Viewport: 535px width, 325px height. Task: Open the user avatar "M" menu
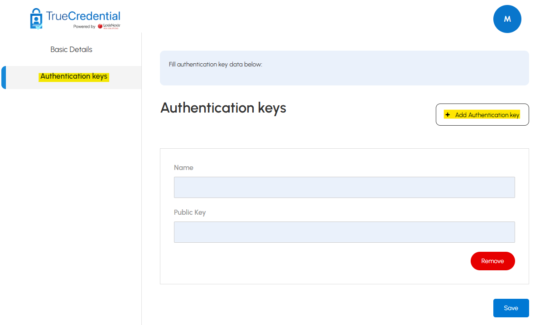(x=507, y=19)
